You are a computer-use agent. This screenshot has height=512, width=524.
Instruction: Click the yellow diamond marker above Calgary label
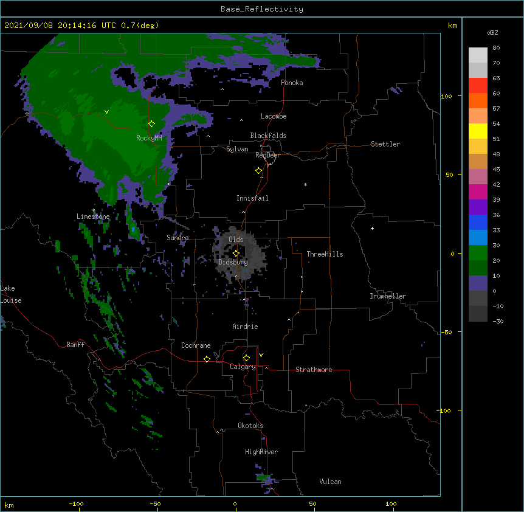246,358
